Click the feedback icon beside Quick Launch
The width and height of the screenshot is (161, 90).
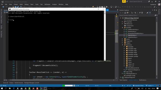coord(127,1)
